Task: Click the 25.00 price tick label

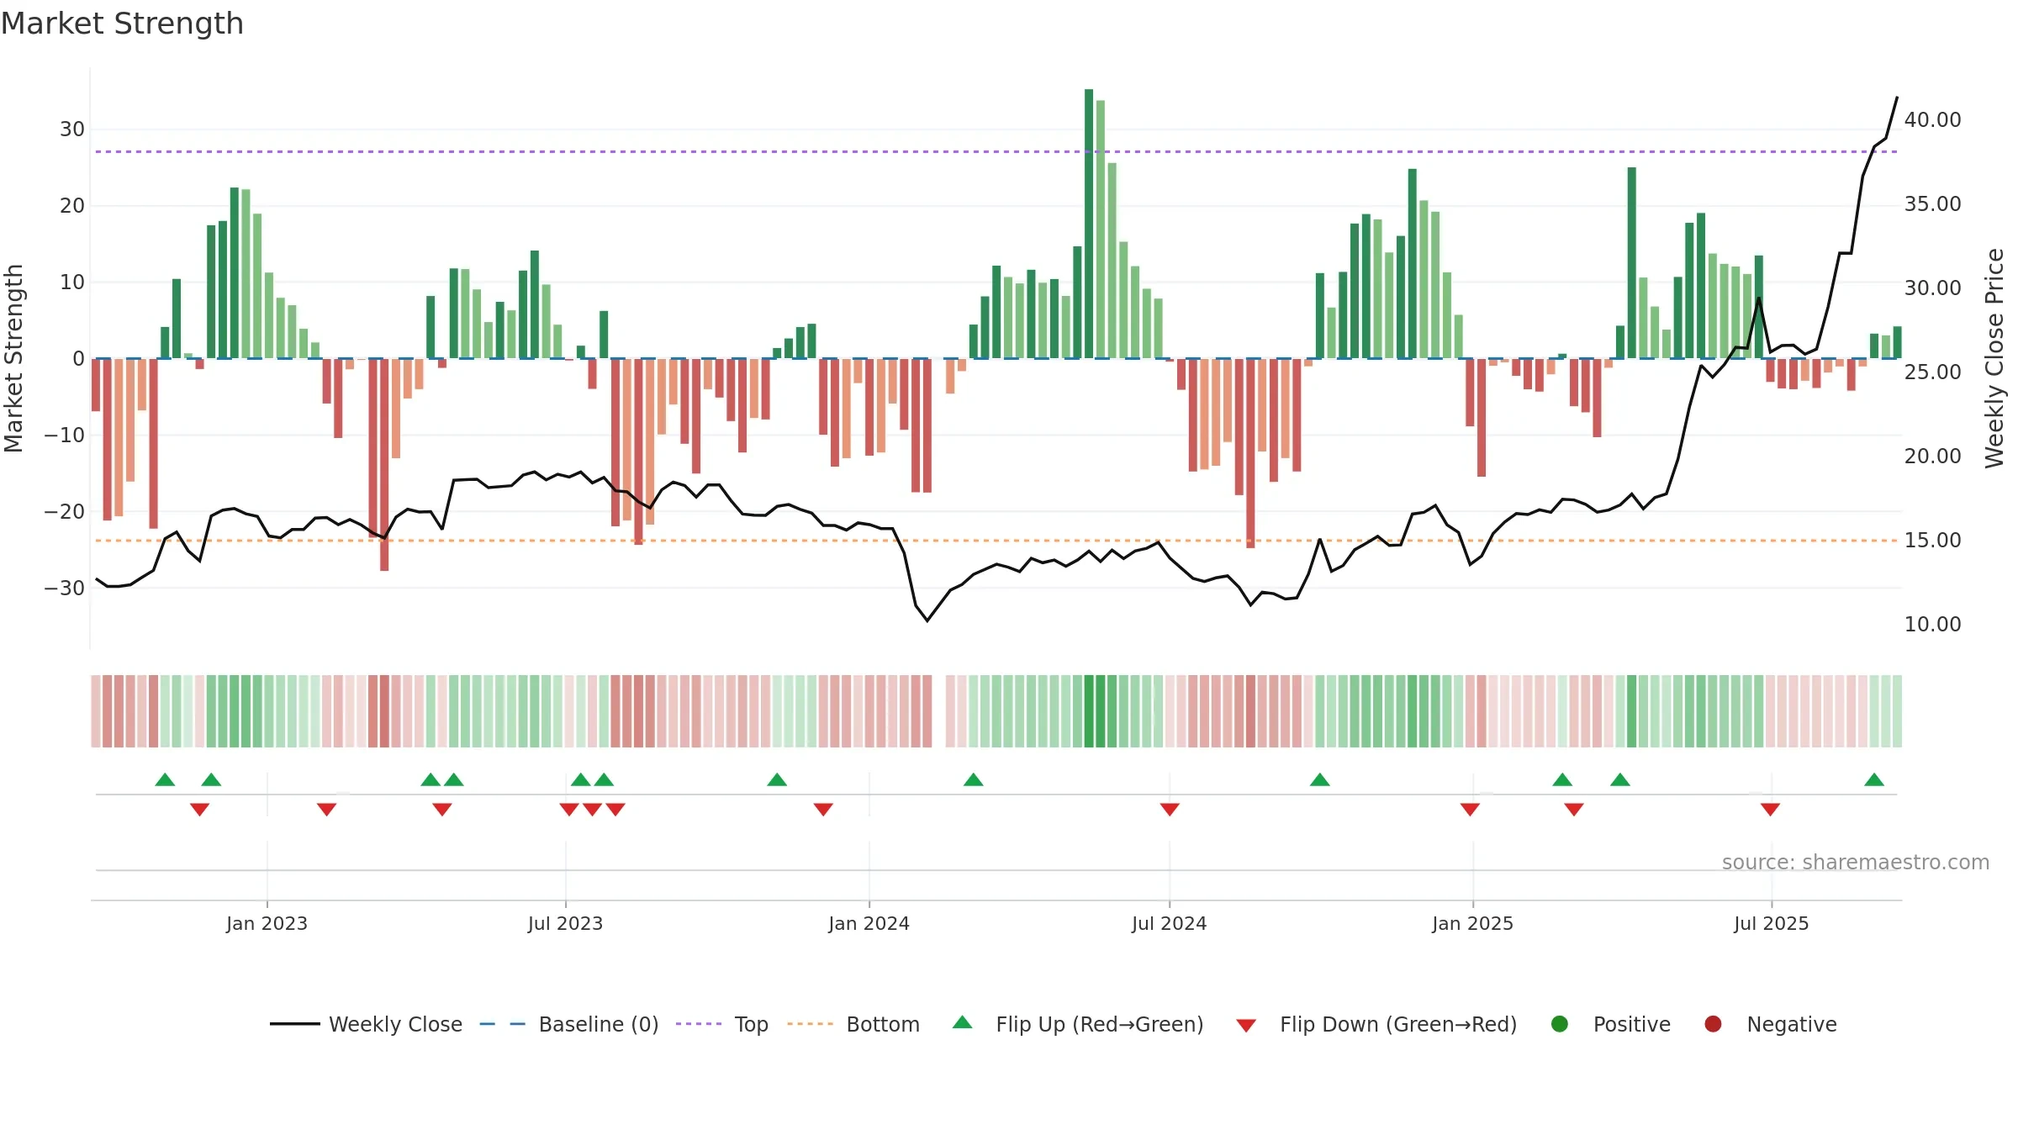Action: point(1932,372)
